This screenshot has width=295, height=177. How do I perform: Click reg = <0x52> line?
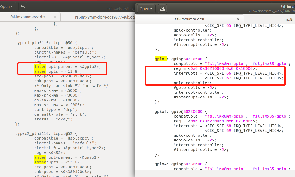[x=50, y=153]
